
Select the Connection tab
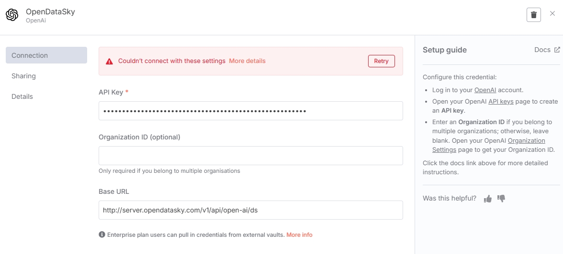[x=46, y=55]
